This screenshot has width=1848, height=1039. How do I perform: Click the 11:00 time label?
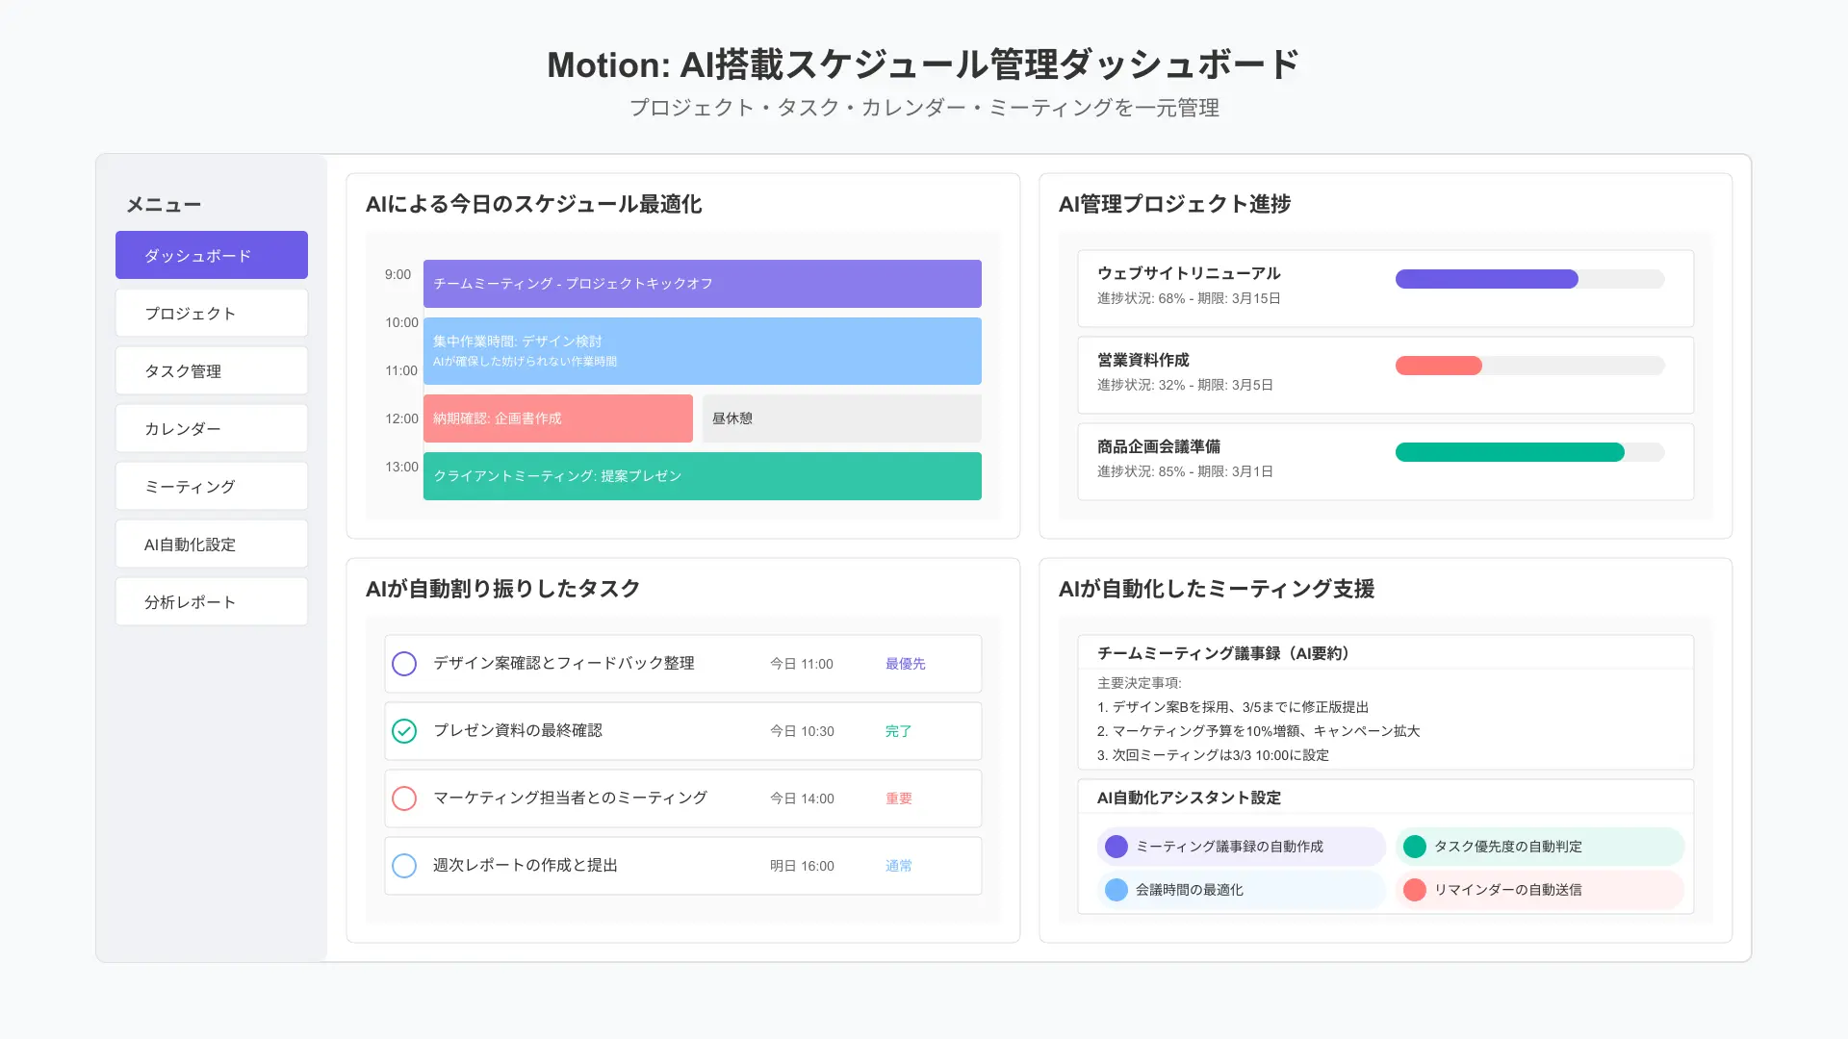click(x=401, y=370)
